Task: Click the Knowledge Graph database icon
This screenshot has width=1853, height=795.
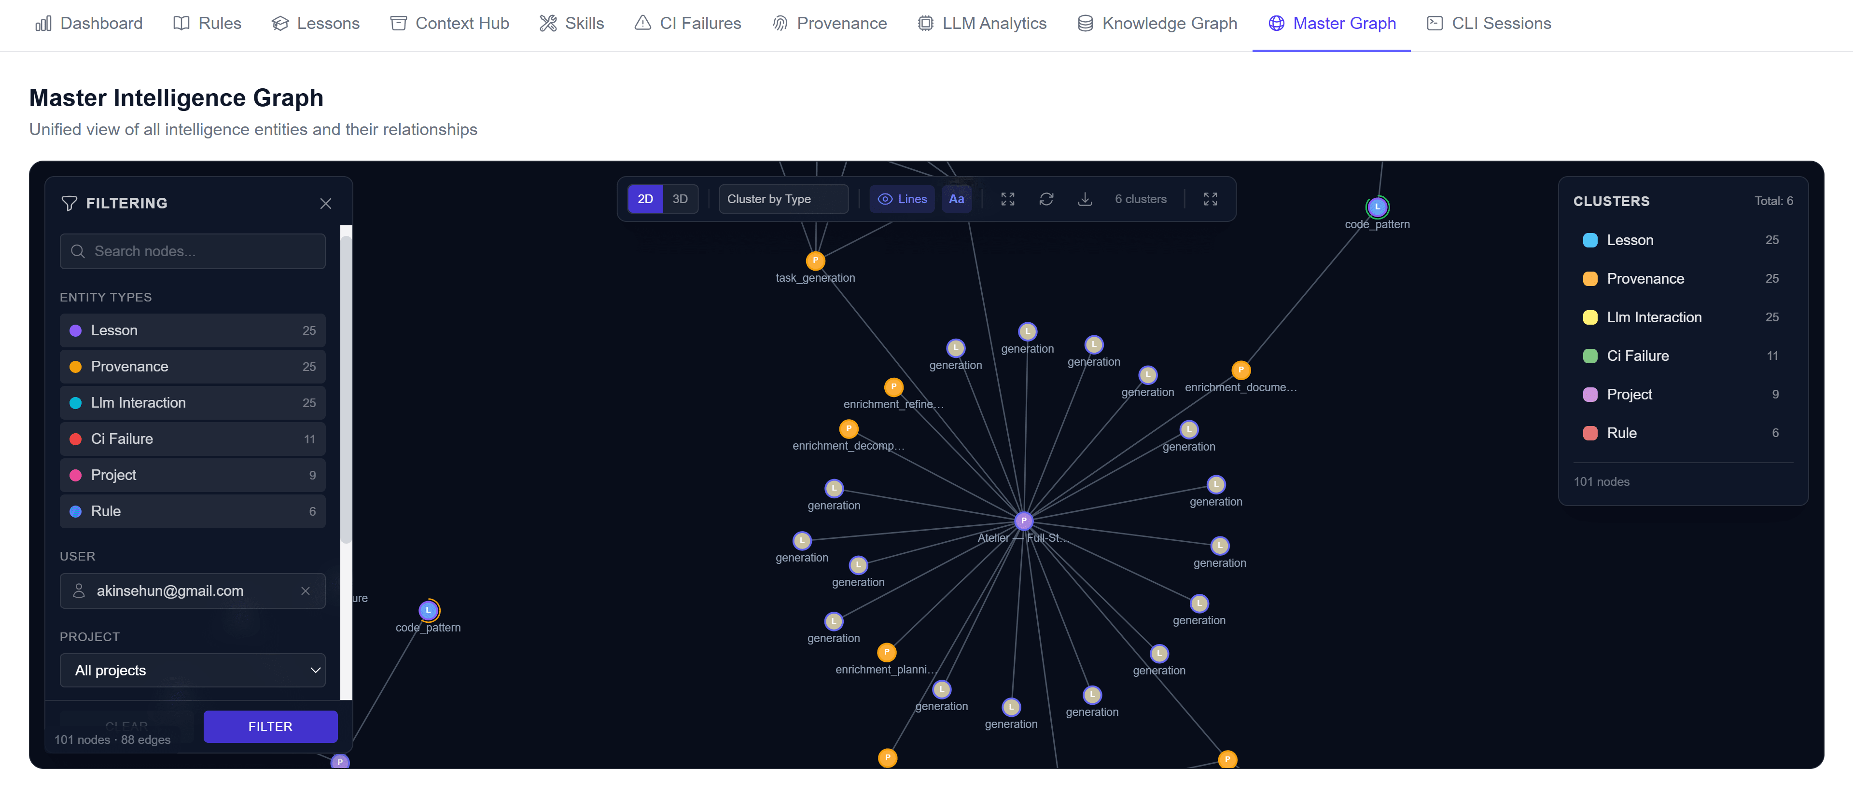Action: point(1085,23)
